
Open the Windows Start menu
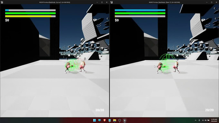click(94, 120)
